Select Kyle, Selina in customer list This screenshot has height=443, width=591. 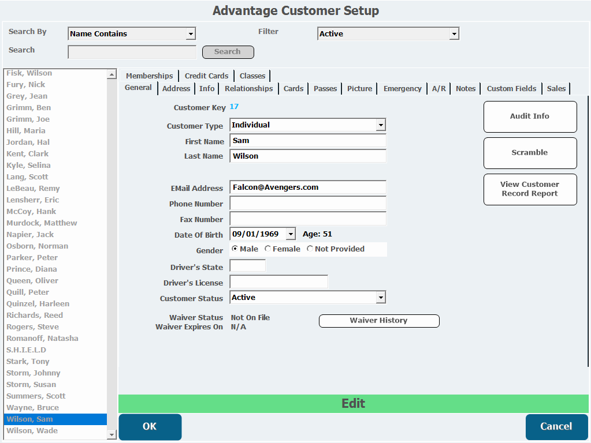click(x=55, y=165)
